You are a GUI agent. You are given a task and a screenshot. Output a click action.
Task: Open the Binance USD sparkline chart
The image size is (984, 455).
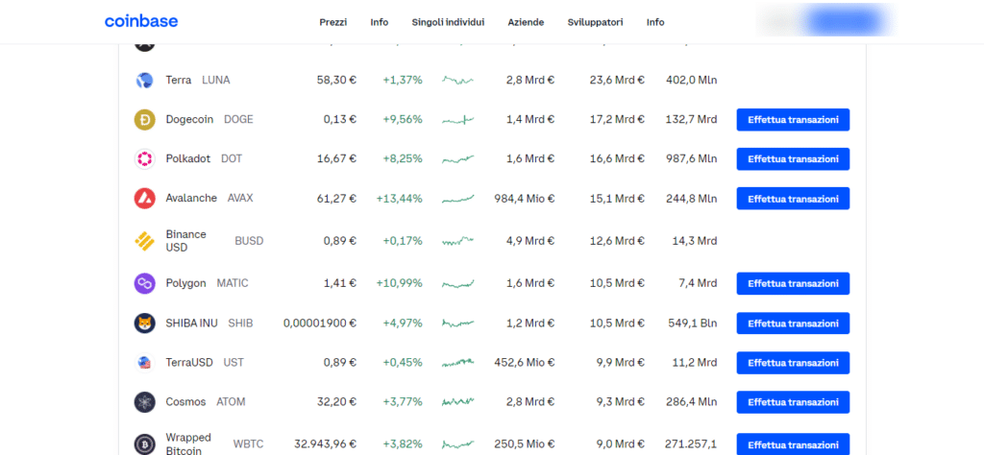pos(458,241)
